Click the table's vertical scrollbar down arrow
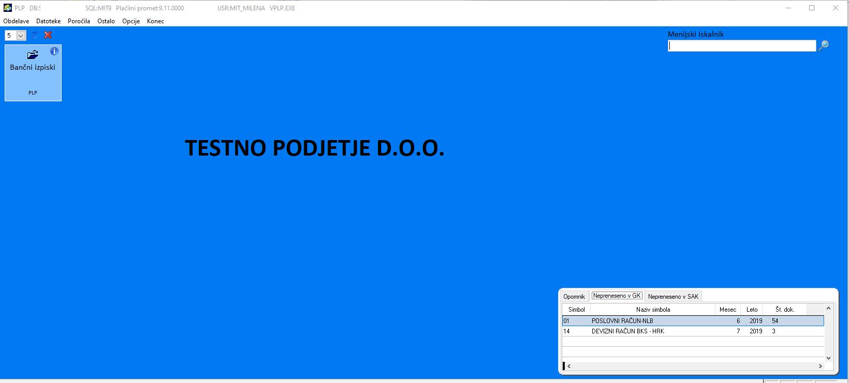The width and height of the screenshot is (849, 383). tap(828, 358)
